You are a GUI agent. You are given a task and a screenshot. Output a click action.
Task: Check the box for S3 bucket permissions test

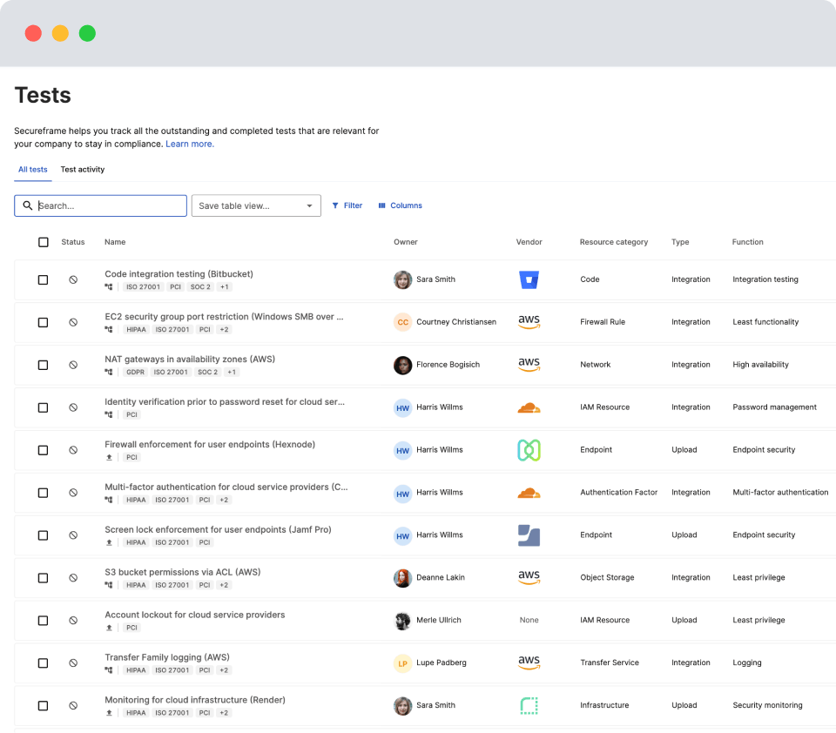(43, 578)
